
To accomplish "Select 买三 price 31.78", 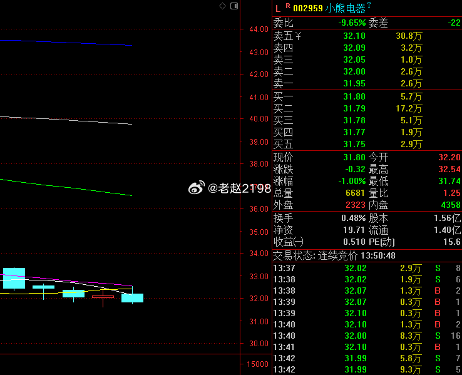I will pos(354,120).
